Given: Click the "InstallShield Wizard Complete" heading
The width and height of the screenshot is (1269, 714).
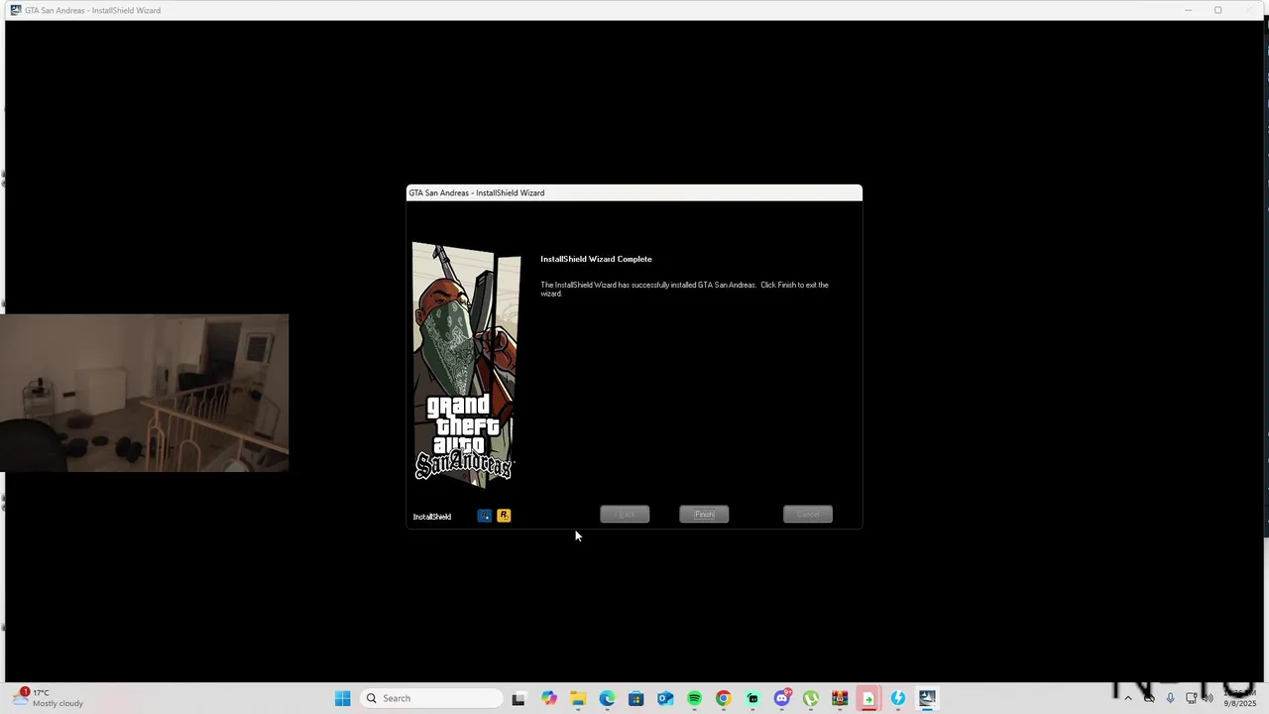Looking at the screenshot, I should pyautogui.click(x=596, y=259).
